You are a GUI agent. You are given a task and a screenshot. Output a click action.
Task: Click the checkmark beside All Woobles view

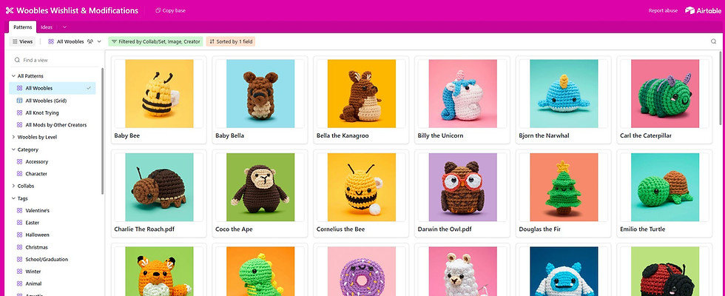(88, 88)
